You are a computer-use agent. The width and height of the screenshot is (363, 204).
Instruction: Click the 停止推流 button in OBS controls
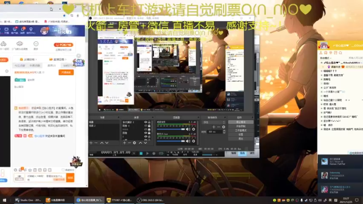pyautogui.click(x=241, y=122)
